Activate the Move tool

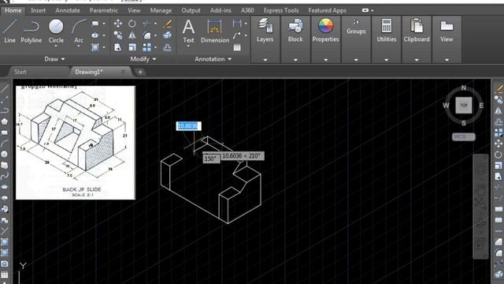pyautogui.click(x=118, y=24)
